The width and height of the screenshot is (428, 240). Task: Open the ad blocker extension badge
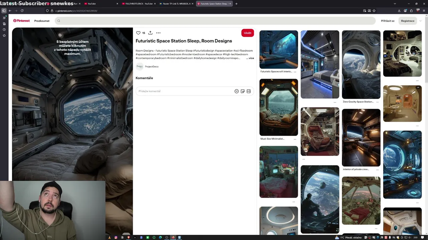point(418,10)
